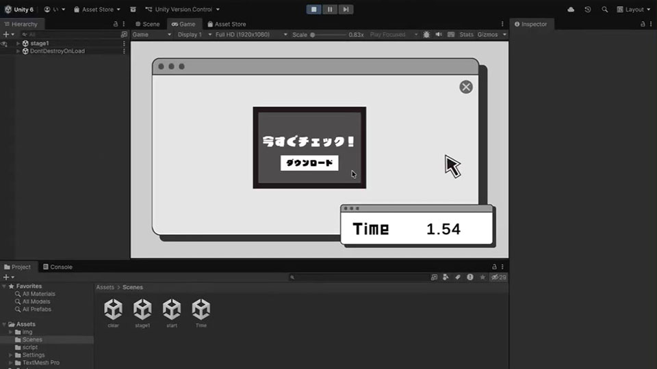This screenshot has width=657, height=369.
Task: Pause the game with the Pause button
Action: click(x=330, y=10)
